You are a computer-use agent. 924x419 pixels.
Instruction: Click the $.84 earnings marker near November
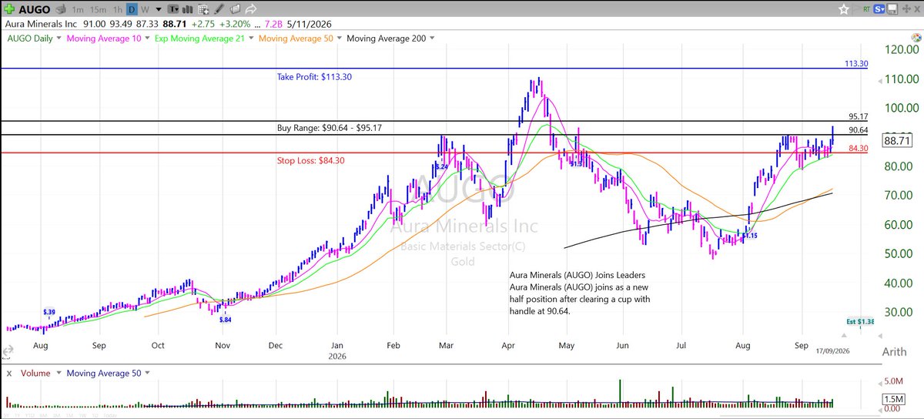click(x=225, y=320)
